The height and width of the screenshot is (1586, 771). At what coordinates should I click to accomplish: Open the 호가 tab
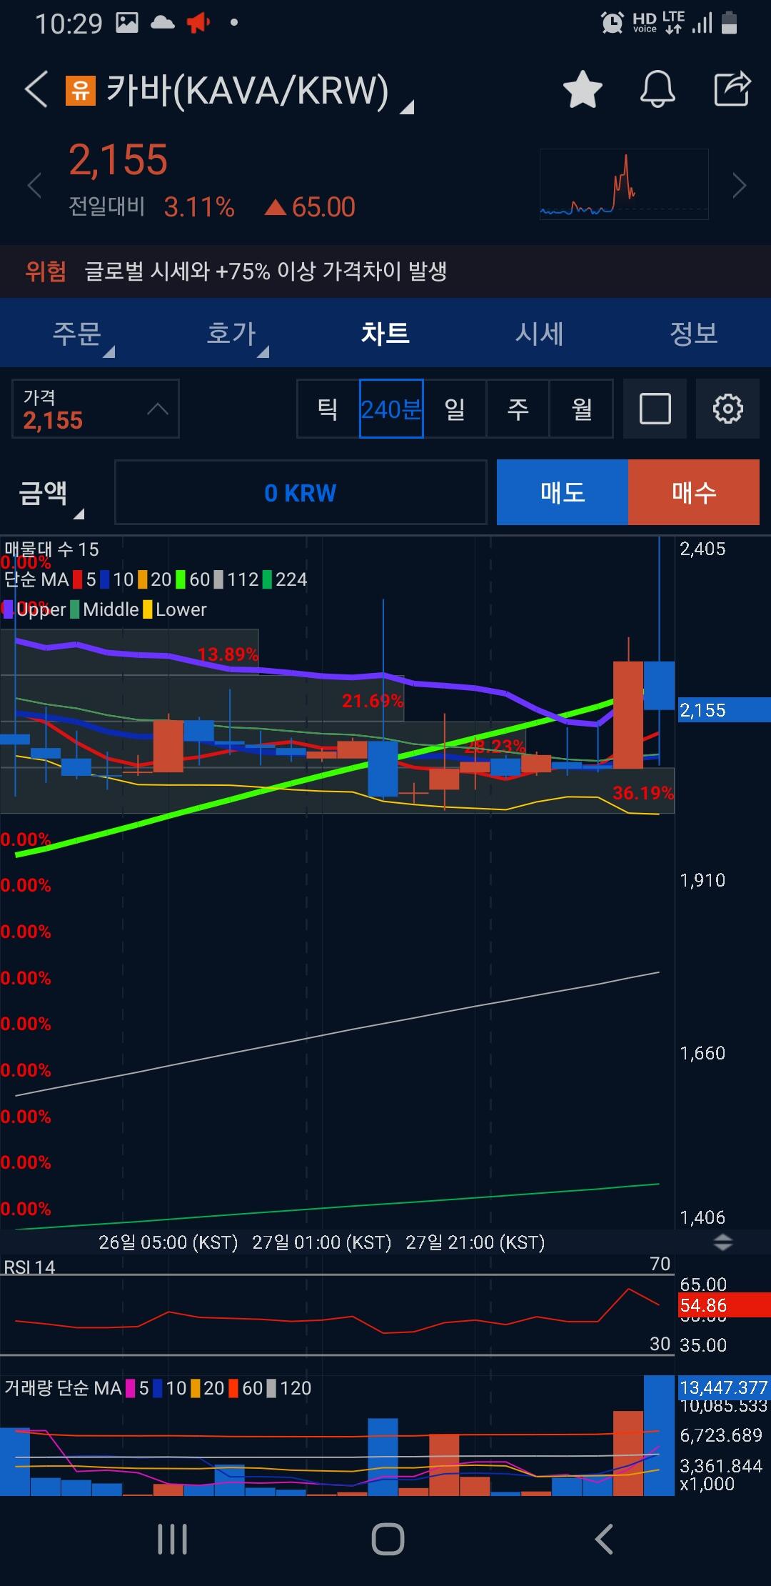pyautogui.click(x=231, y=334)
